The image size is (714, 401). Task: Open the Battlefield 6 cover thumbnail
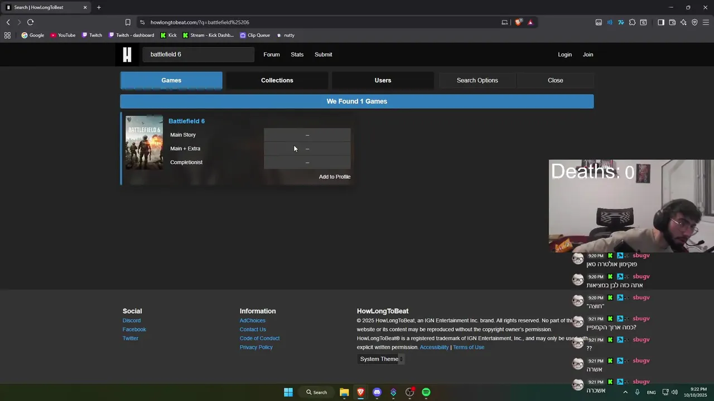[x=144, y=143]
